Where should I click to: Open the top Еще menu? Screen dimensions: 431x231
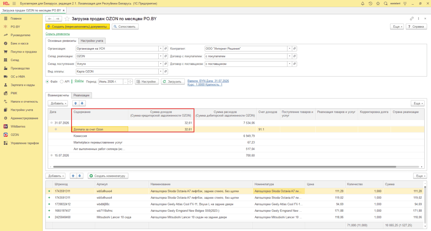(397, 27)
